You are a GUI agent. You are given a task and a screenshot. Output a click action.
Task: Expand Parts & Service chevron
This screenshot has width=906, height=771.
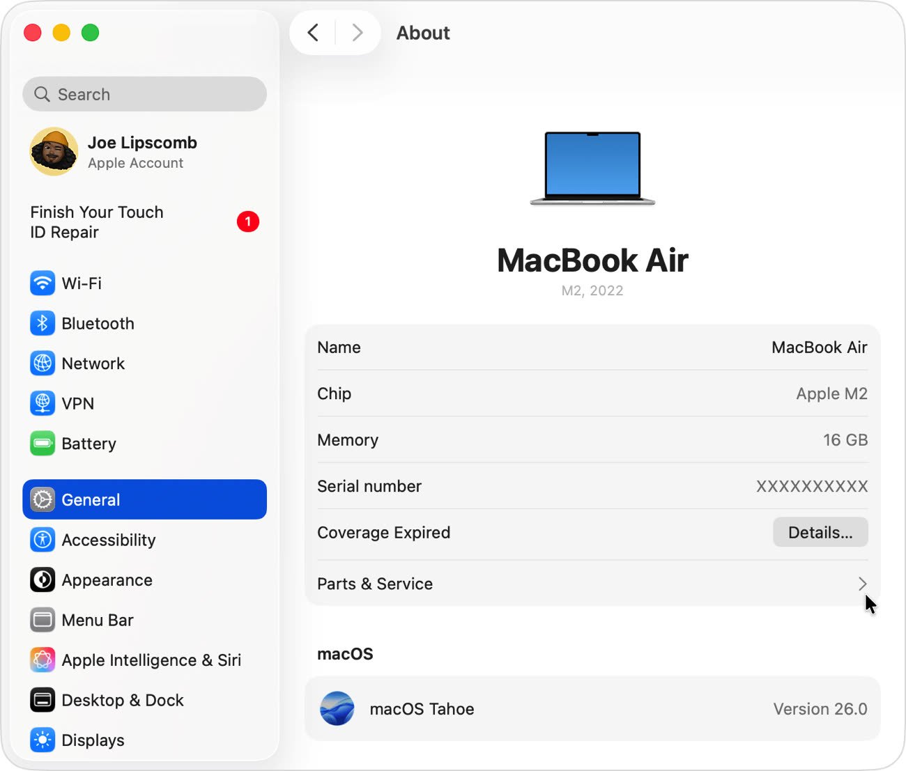[x=863, y=584]
